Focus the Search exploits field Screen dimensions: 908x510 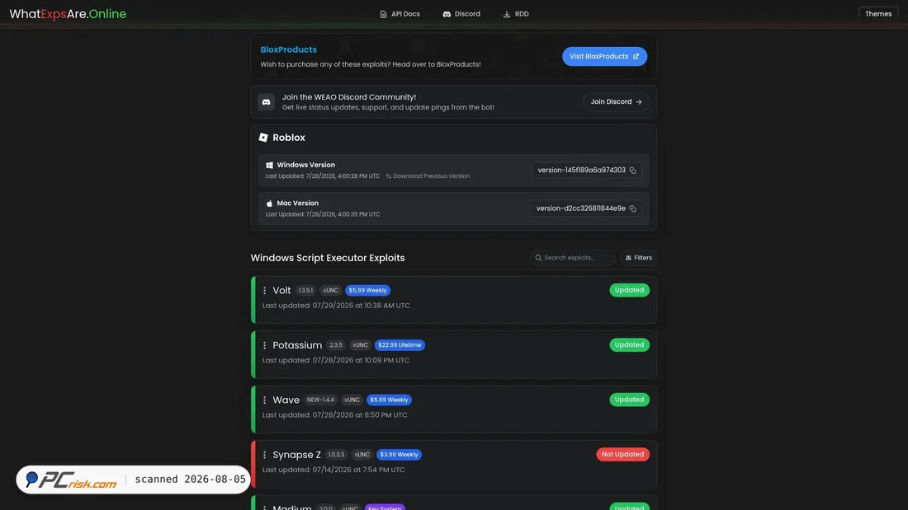(572, 258)
